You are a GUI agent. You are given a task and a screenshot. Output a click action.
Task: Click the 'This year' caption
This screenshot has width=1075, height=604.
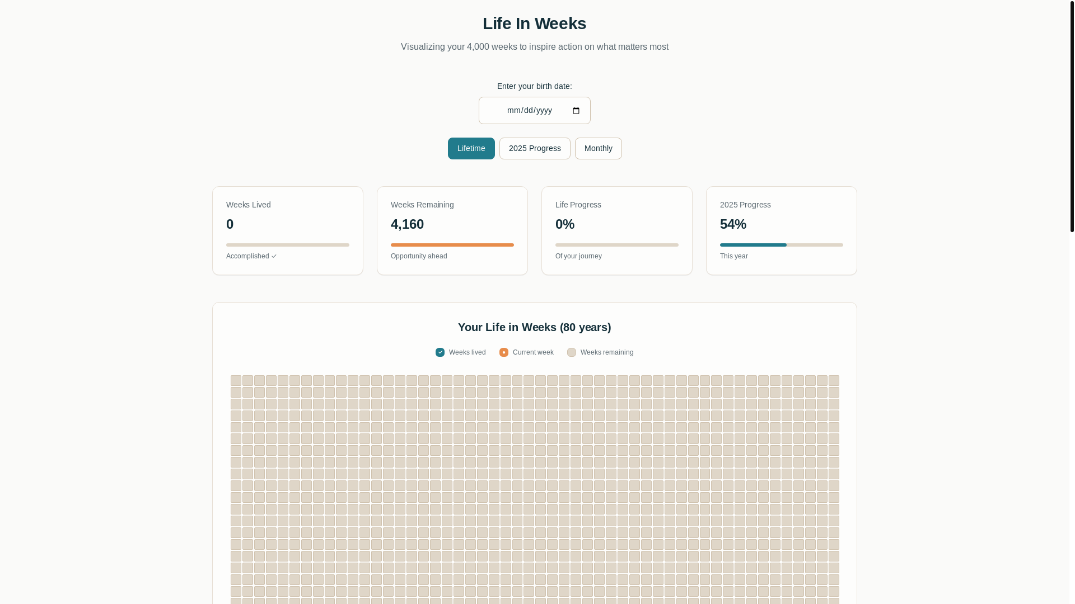(734, 256)
